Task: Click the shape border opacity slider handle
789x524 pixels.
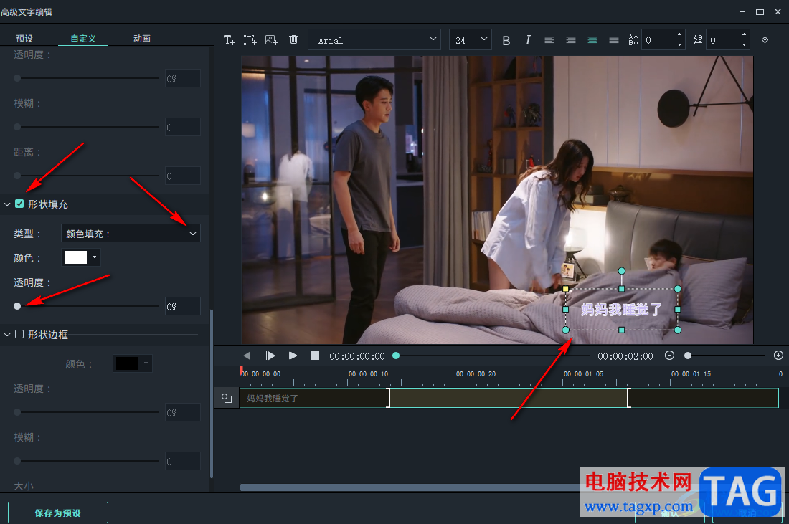Action: (17, 412)
